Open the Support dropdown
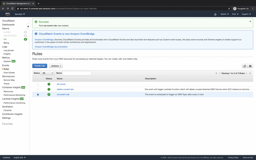256x160 pixels. point(246,14)
